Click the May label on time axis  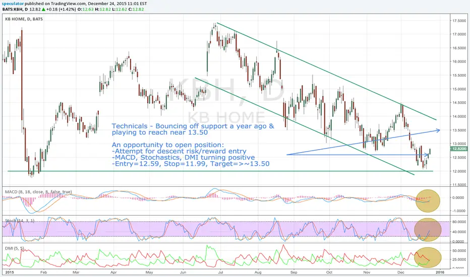tap(149, 272)
